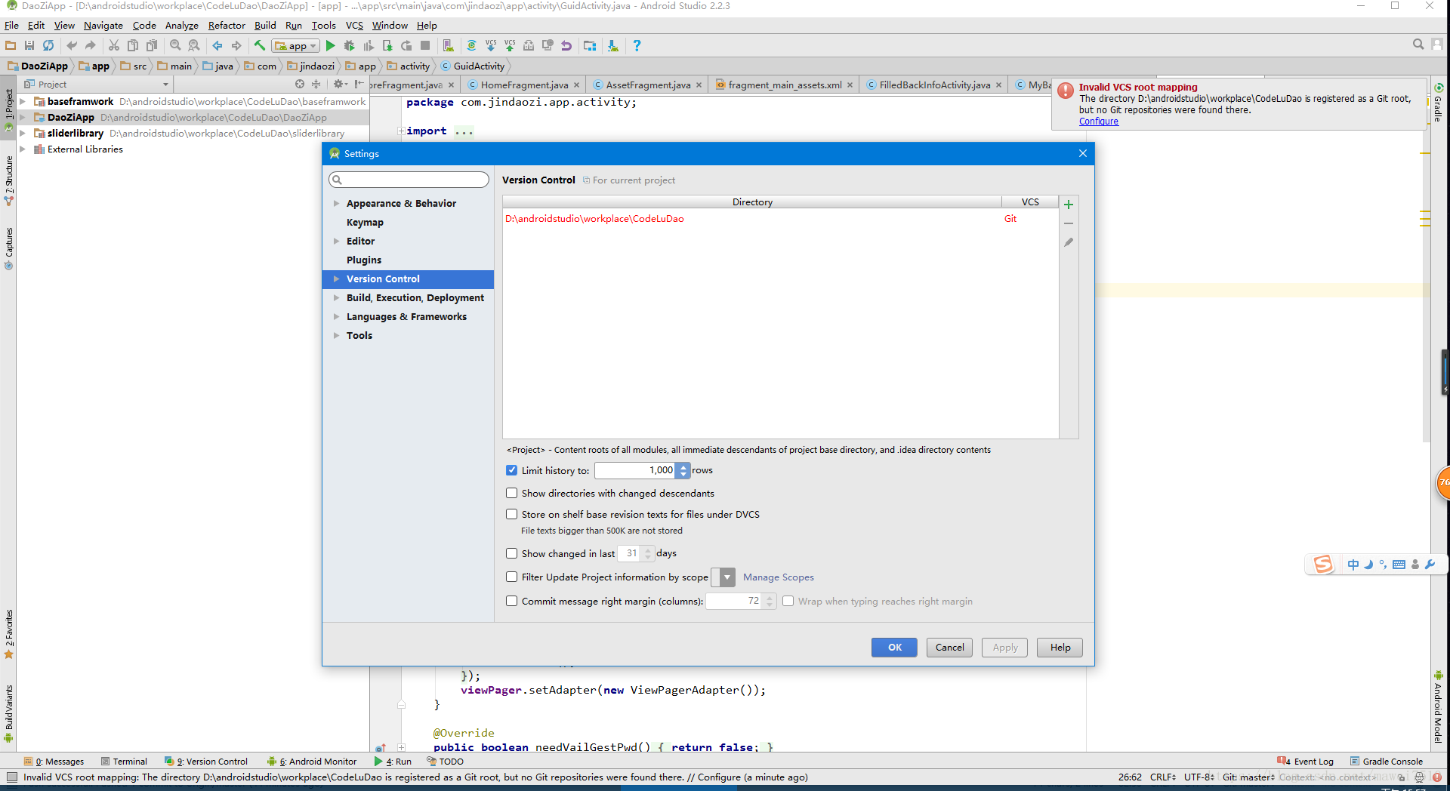Click the Cancel button in Settings
This screenshot has height=791, width=1450.
[949, 648]
